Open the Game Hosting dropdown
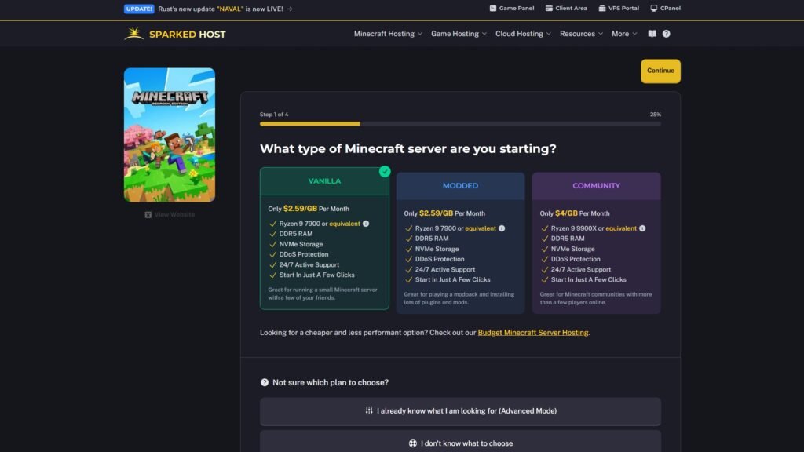The image size is (804, 452). (x=459, y=34)
